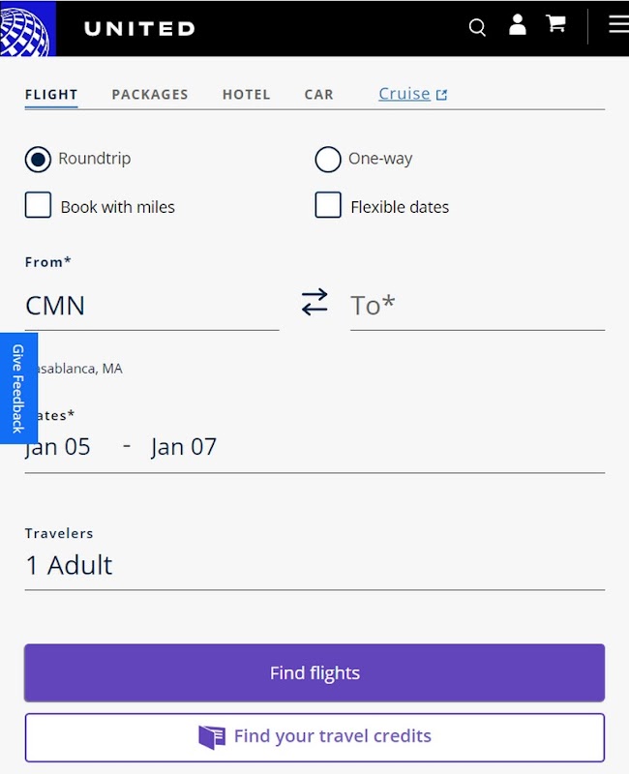Switch to the Packages tab
The height and width of the screenshot is (774, 629).
pyautogui.click(x=150, y=95)
